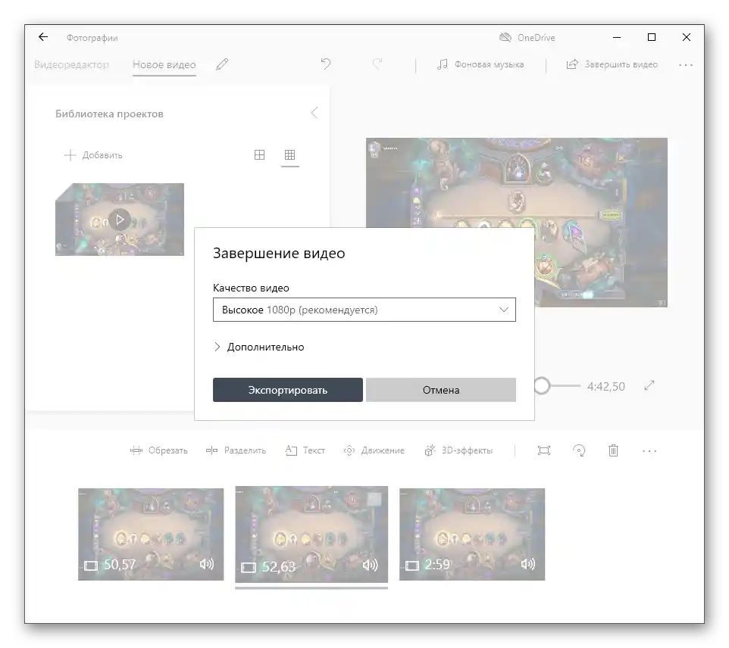Screen dimensions: 729x648
Task: Expand the Дополнительно section
Action: (259, 347)
